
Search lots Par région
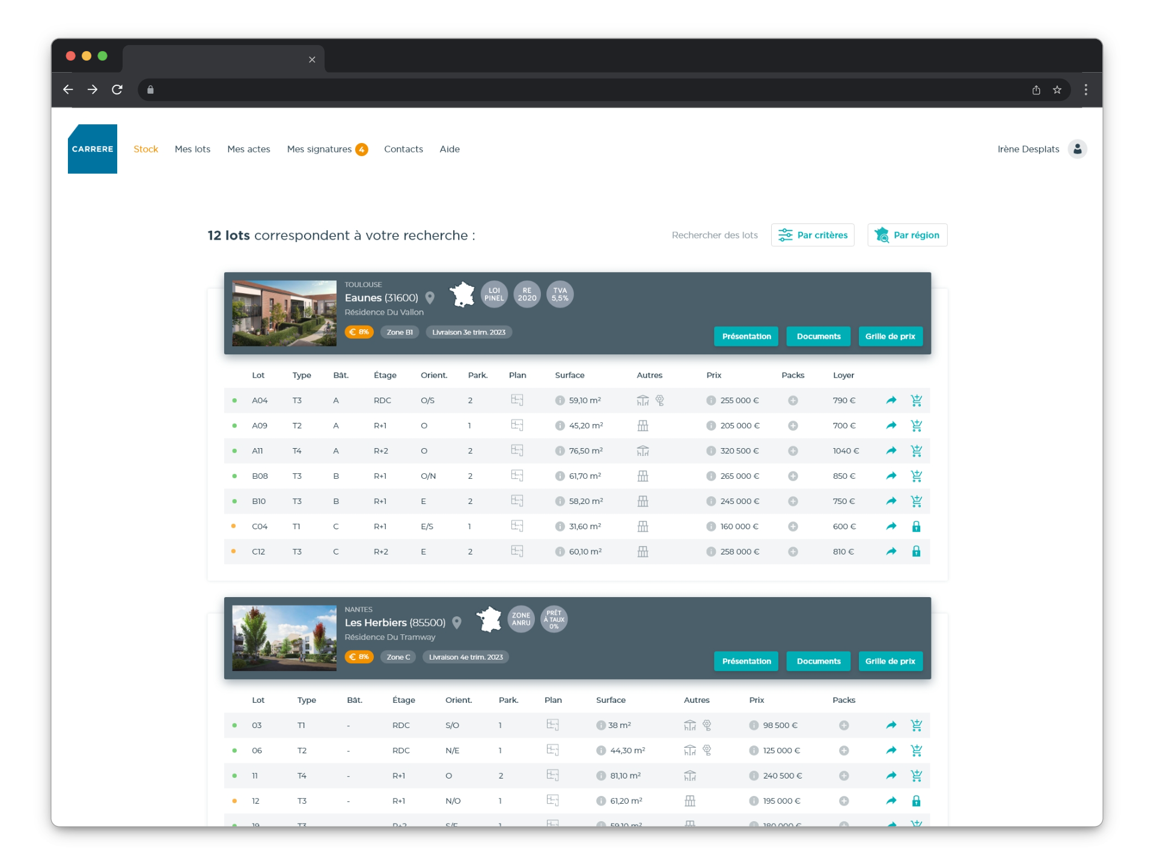pos(907,235)
